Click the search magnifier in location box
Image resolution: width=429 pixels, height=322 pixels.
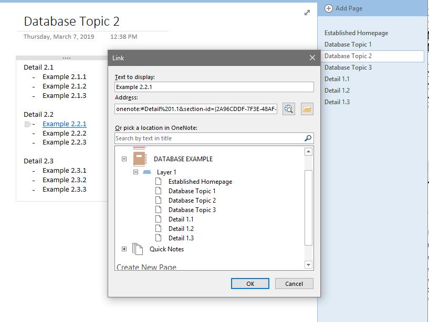point(308,138)
